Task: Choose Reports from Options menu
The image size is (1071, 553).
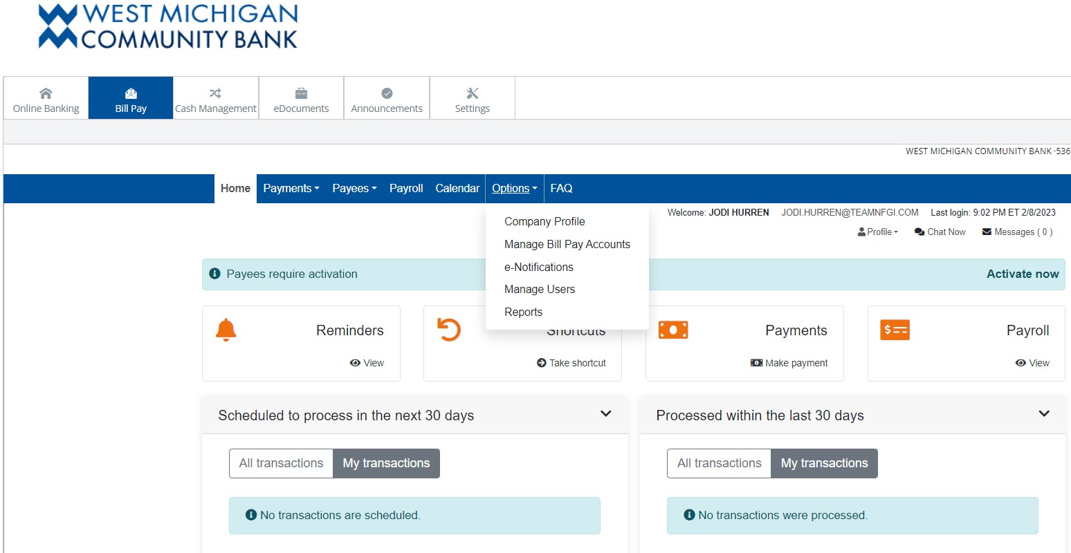Action: click(x=524, y=312)
